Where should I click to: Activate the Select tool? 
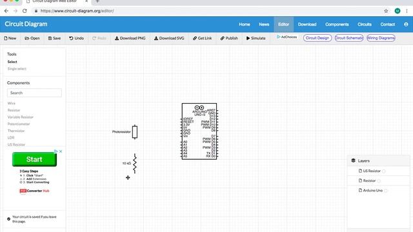click(12, 62)
